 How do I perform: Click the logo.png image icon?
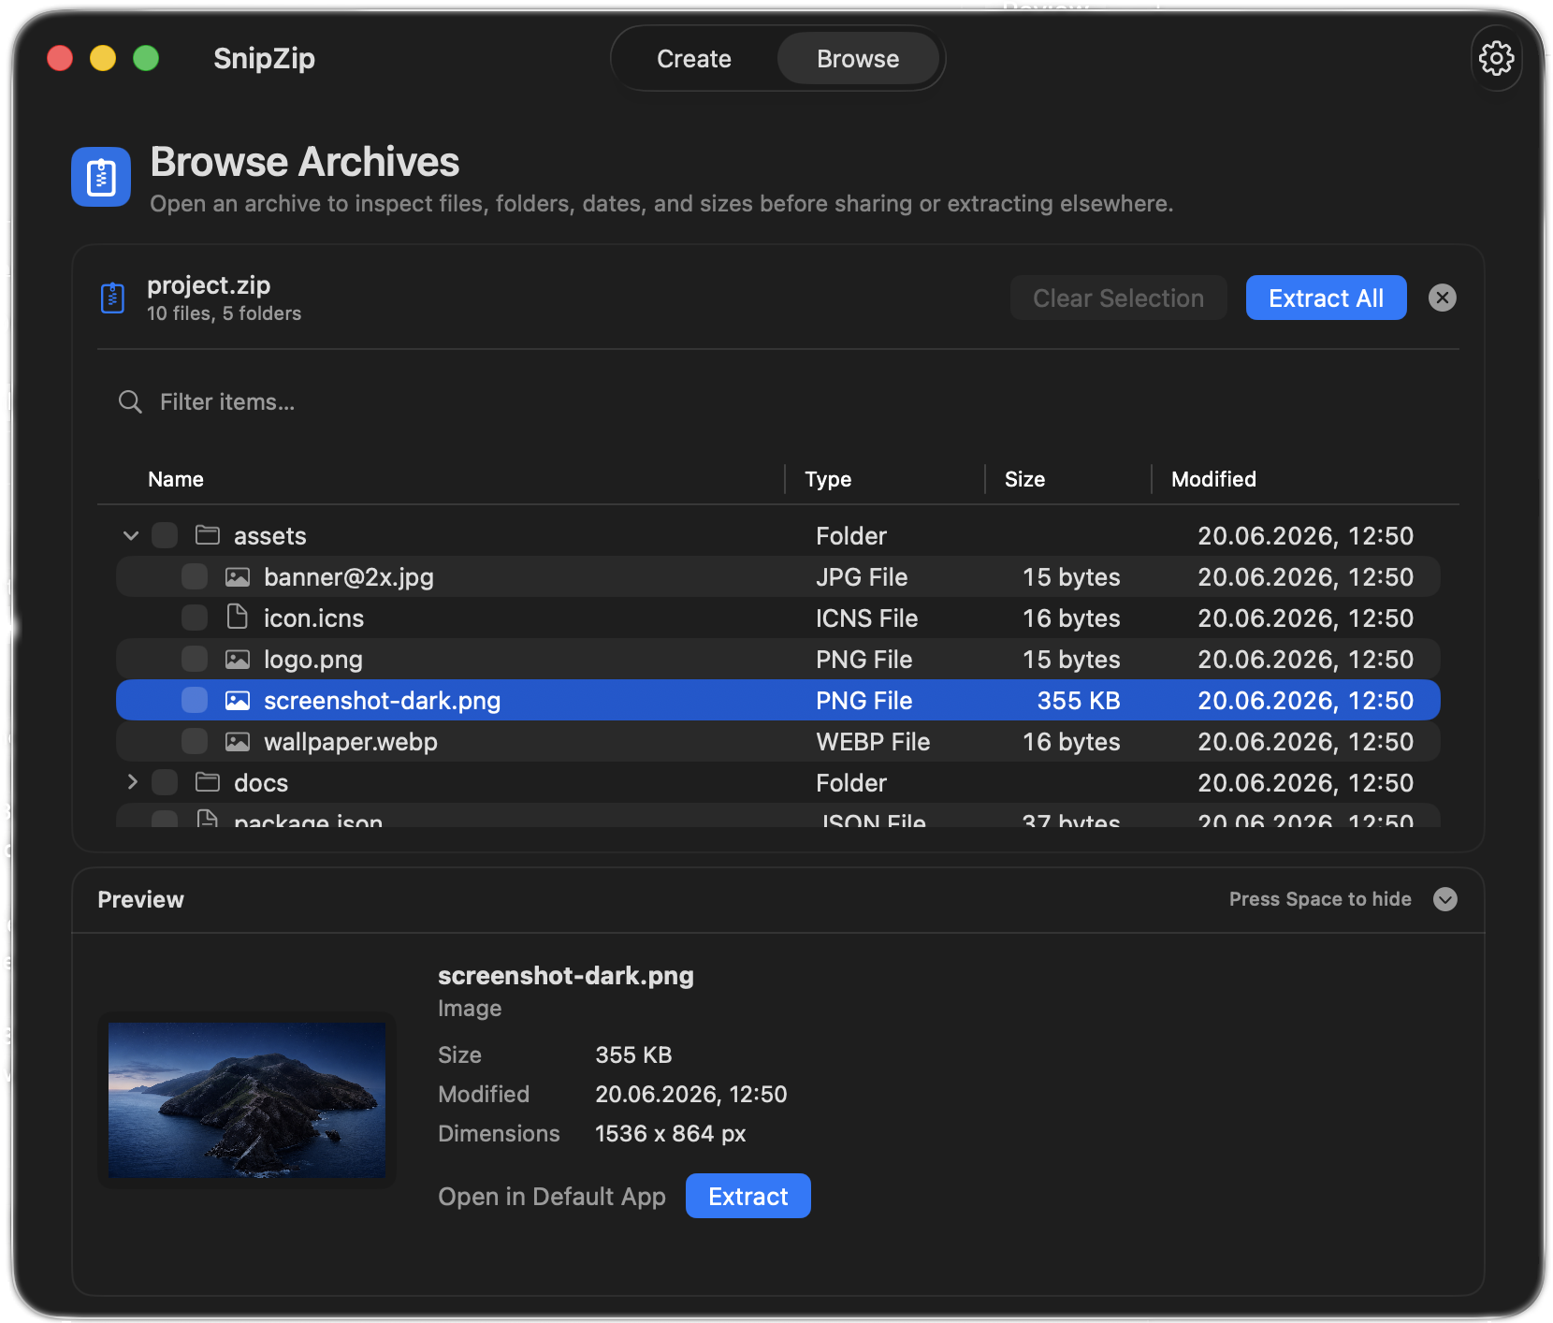coord(238,660)
